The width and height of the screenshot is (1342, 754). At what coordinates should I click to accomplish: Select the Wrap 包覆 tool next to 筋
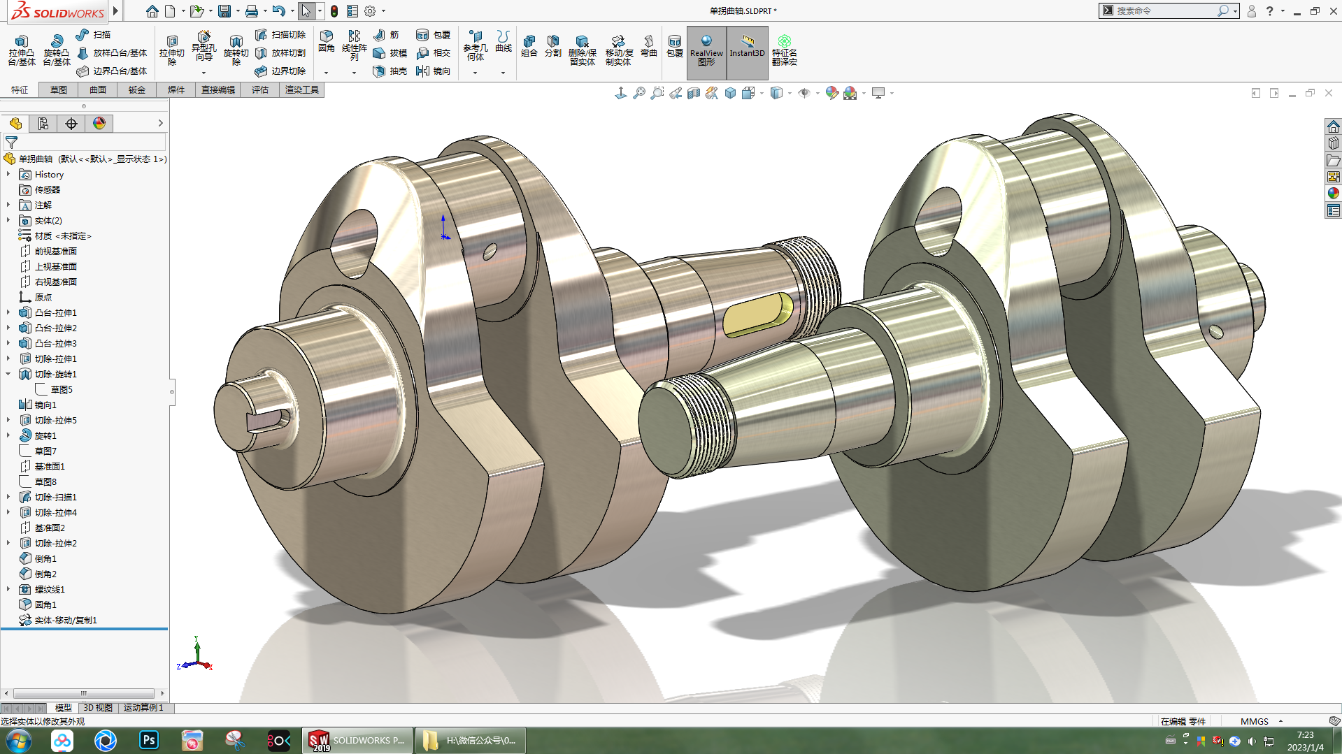433,34
